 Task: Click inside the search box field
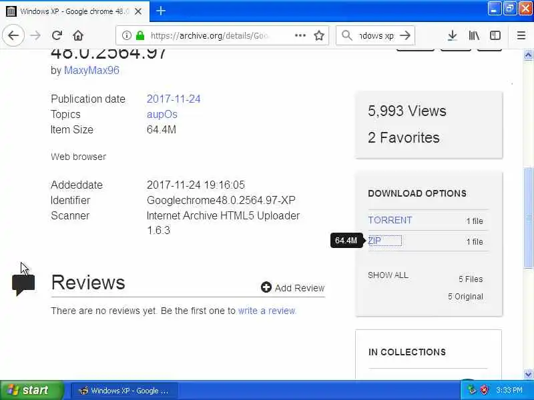tap(376, 35)
